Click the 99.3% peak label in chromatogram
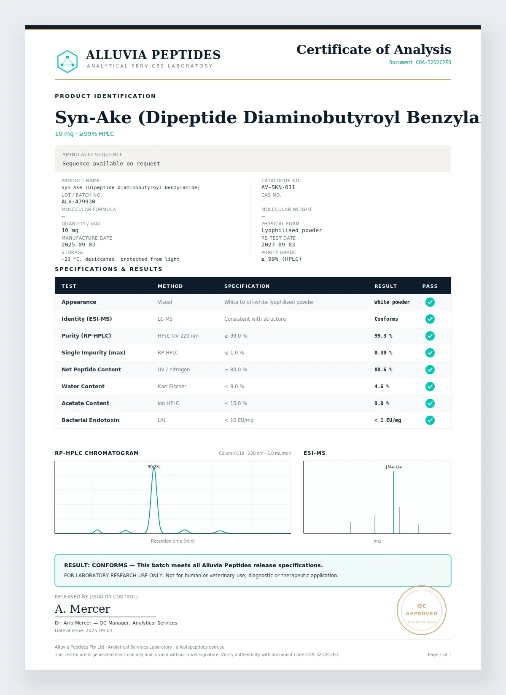This screenshot has width=506, height=695. point(154,467)
